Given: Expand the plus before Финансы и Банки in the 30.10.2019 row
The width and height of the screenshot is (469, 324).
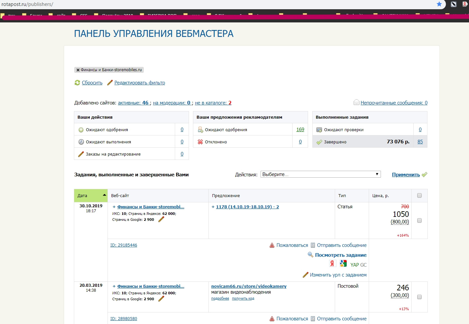Looking at the screenshot, I should click(114, 207).
